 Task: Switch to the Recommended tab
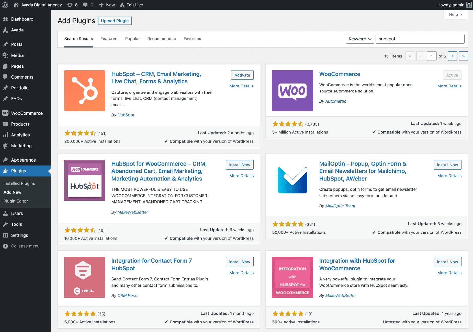162,39
